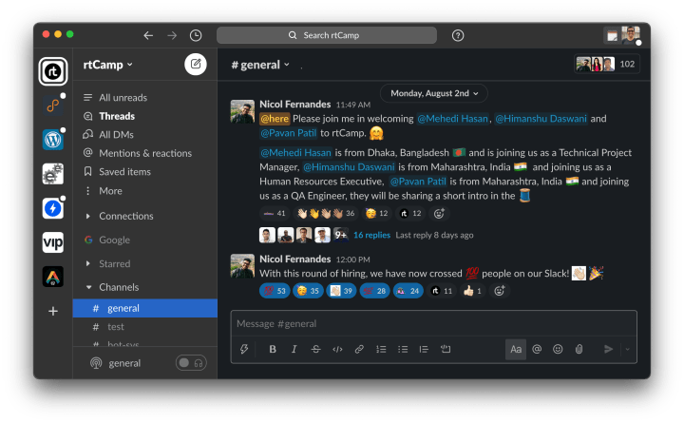
Task: Select the test channel
Action: 144,327
